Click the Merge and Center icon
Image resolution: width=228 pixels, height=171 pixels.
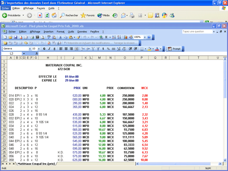tap(76, 49)
